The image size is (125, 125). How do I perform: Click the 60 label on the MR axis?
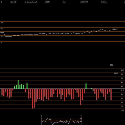(122, 78)
